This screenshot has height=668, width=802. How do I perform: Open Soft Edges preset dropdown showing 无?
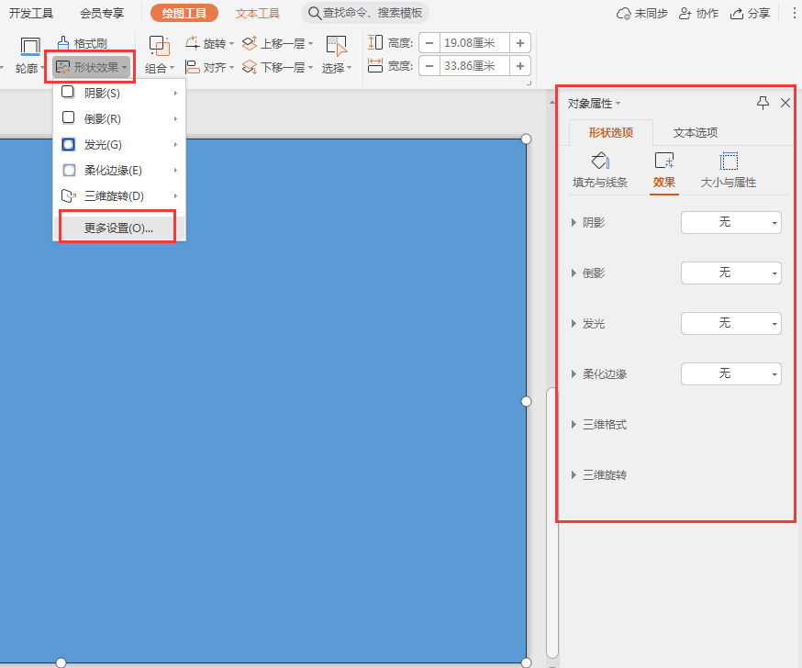tap(731, 373)
